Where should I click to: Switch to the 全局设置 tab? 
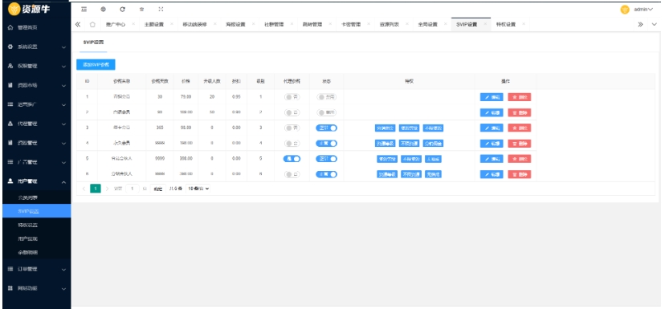click(x=427, y=25)
